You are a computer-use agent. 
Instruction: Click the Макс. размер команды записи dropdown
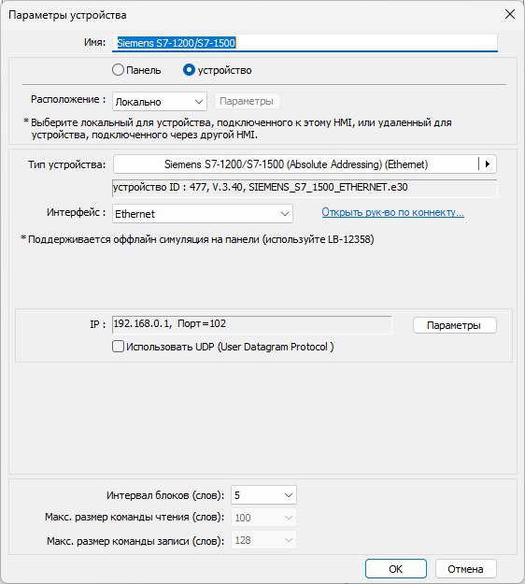tap(263, 540)
